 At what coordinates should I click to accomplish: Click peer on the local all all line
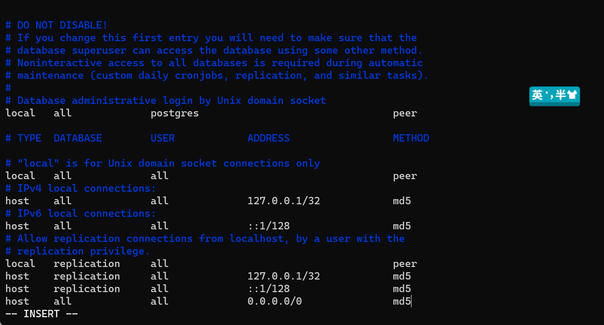pyautogui.click(x=405, y=176)
